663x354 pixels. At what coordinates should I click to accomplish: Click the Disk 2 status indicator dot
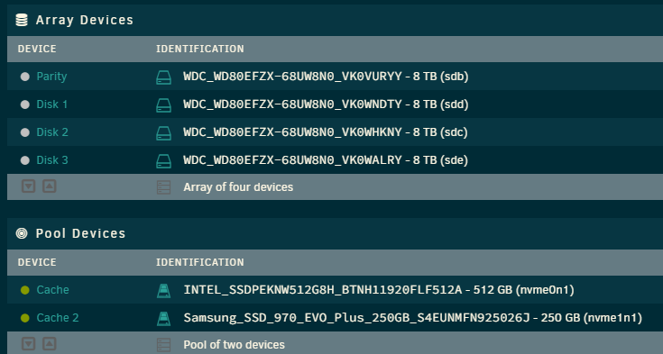pyautogui.click(x=25, y=132)
